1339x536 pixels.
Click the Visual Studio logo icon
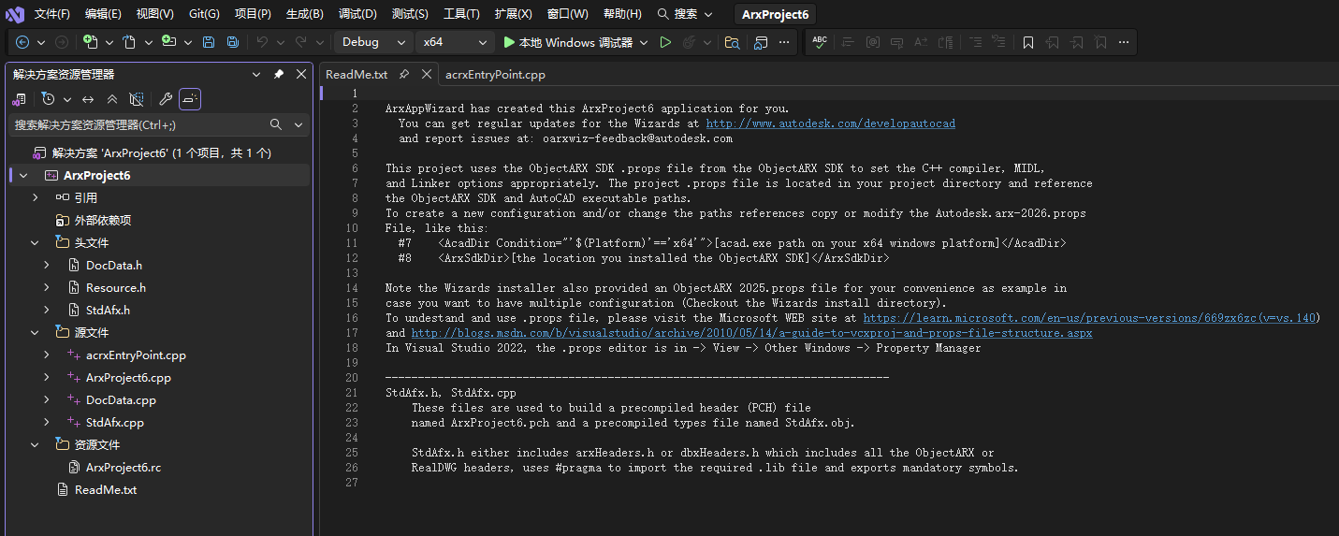15,14
